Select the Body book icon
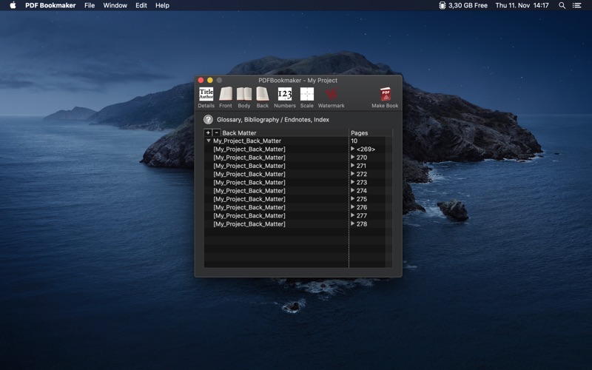The height and width of the screenshot is (370, 592). (244, 98)
